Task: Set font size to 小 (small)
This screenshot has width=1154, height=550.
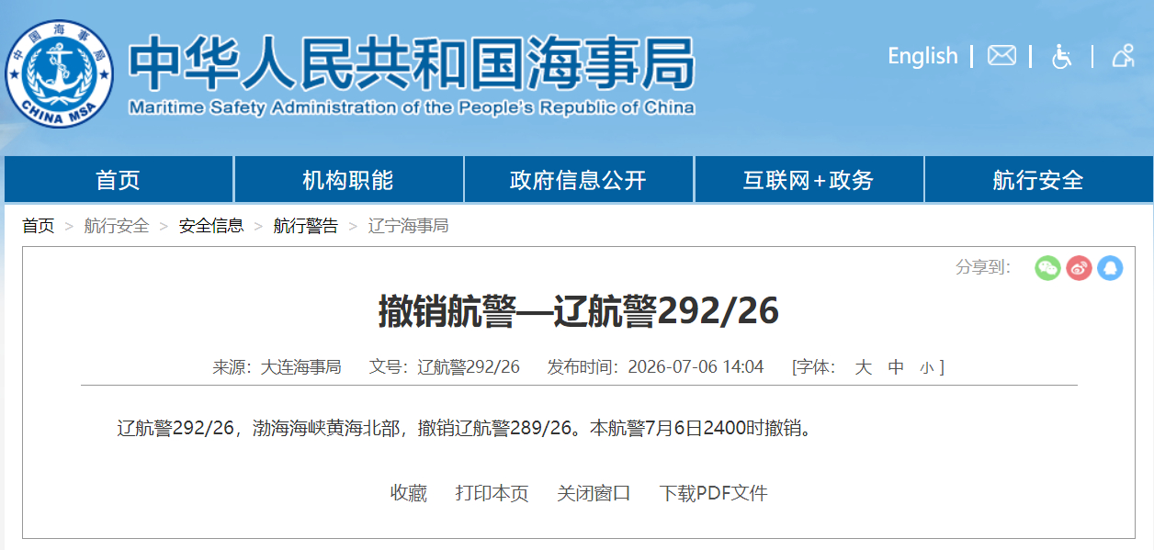Action: pyautogui.click(x=926, y=368)
